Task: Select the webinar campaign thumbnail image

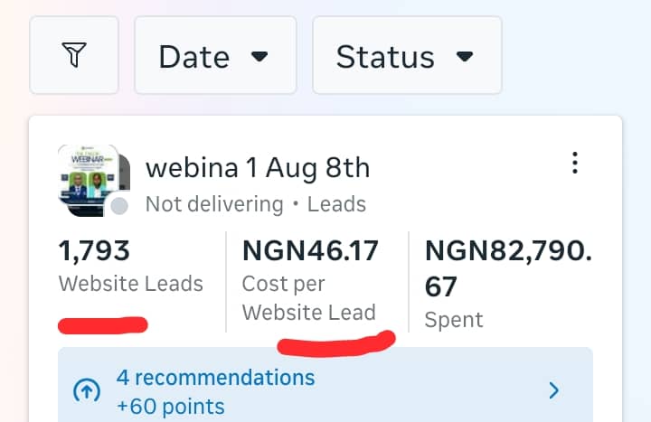Action: (90, 178)
